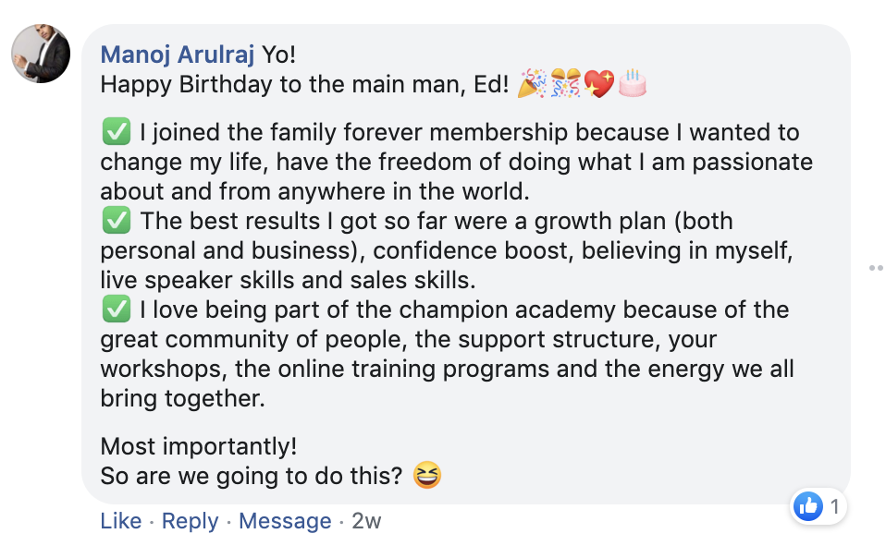The height and width of the screenshot is (558, 886).
Task: Click the sparkling heart emoji
Action: point(598,84)
